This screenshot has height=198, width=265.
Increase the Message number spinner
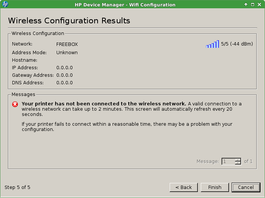pyautogui.click(x=238, y=160)
